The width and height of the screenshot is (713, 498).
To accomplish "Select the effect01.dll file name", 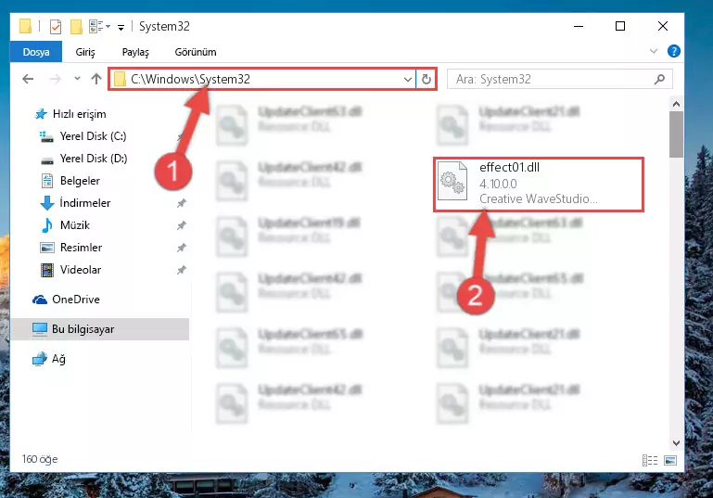I will 509,167.
